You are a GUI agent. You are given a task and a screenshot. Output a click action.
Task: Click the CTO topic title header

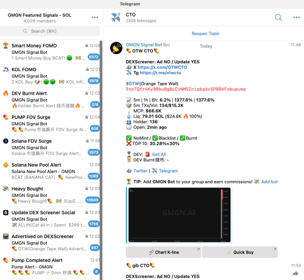[x=131, y=15]
